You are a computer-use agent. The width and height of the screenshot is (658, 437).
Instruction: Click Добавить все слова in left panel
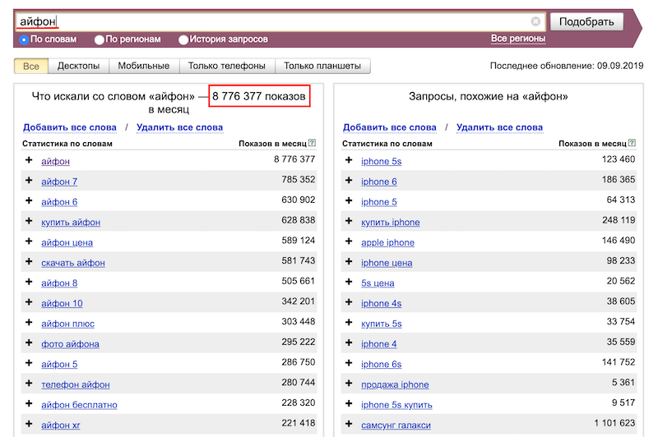coord(70,127)
